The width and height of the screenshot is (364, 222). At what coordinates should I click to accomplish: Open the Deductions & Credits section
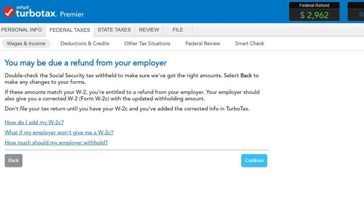tap(85, 43)
